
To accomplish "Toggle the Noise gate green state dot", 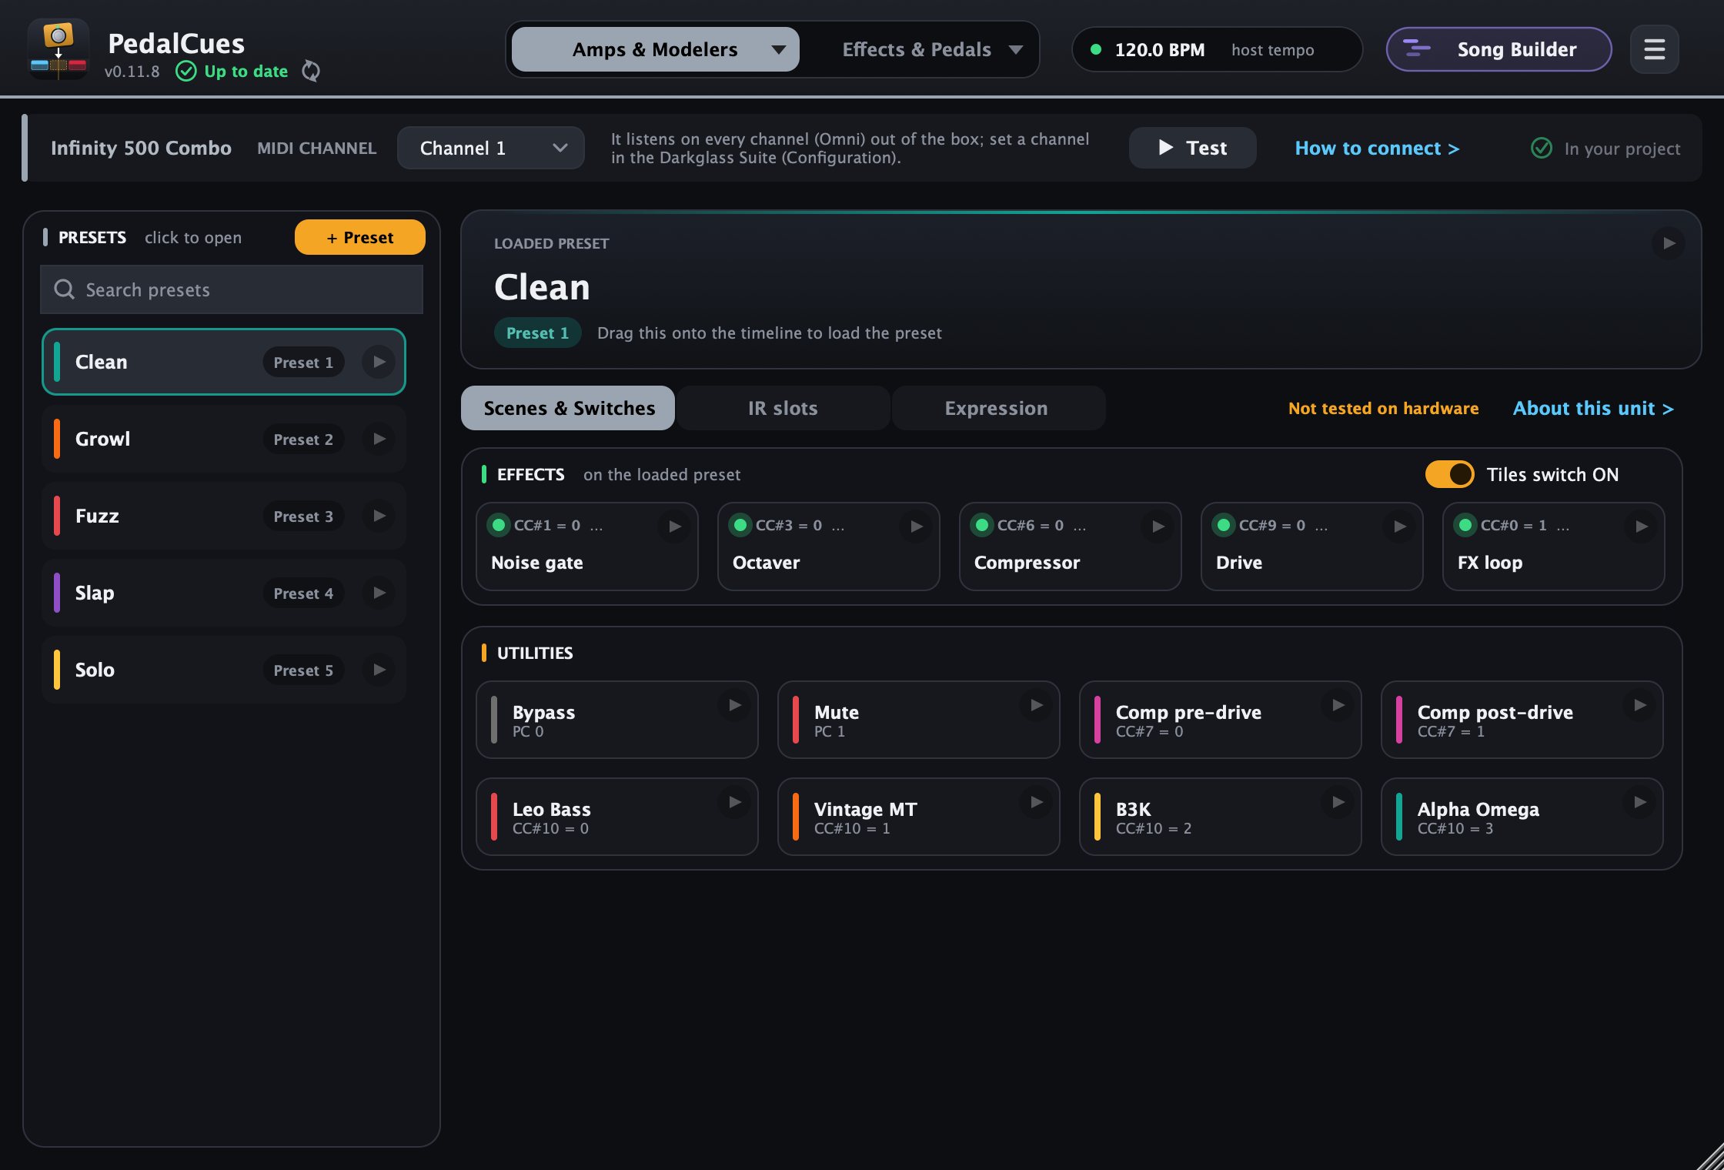I will (x=499, y=525).
